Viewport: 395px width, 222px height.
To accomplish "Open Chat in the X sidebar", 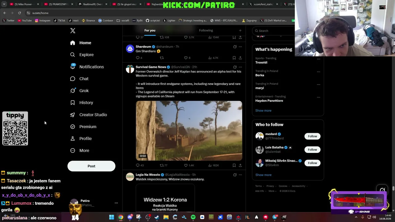I will [79, 79].
